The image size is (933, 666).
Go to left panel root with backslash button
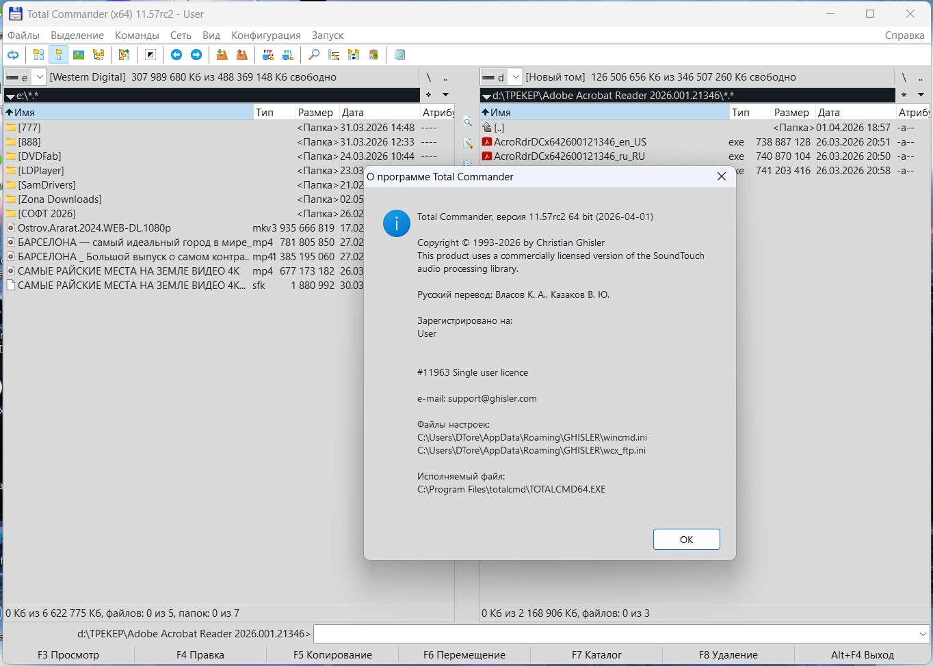coord(428,77)
